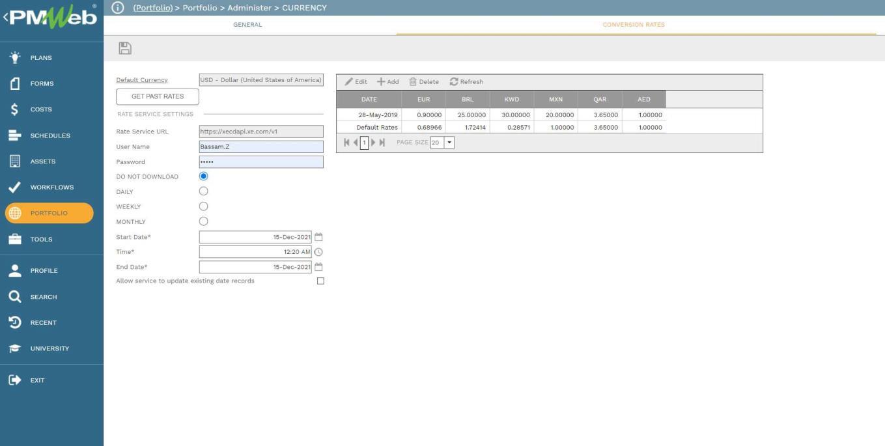The image size is (885, 446).
Task: Open the End Date calendar picker
Action: pos(318,267)
